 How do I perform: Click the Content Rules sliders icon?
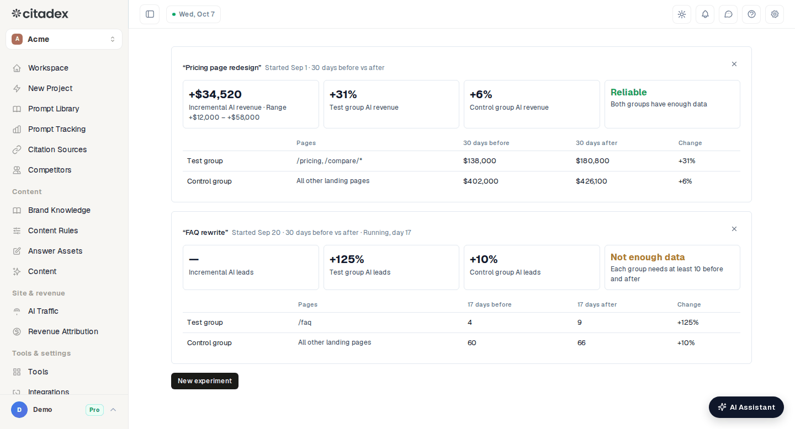pos(17,230)
